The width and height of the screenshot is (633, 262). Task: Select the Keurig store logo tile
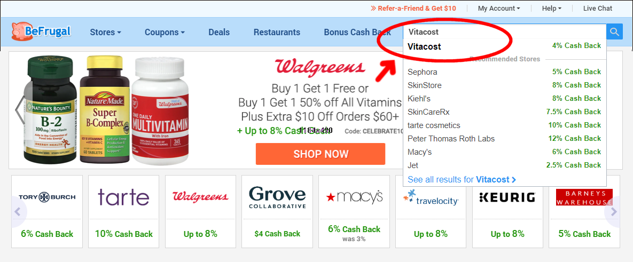[507, 211]
